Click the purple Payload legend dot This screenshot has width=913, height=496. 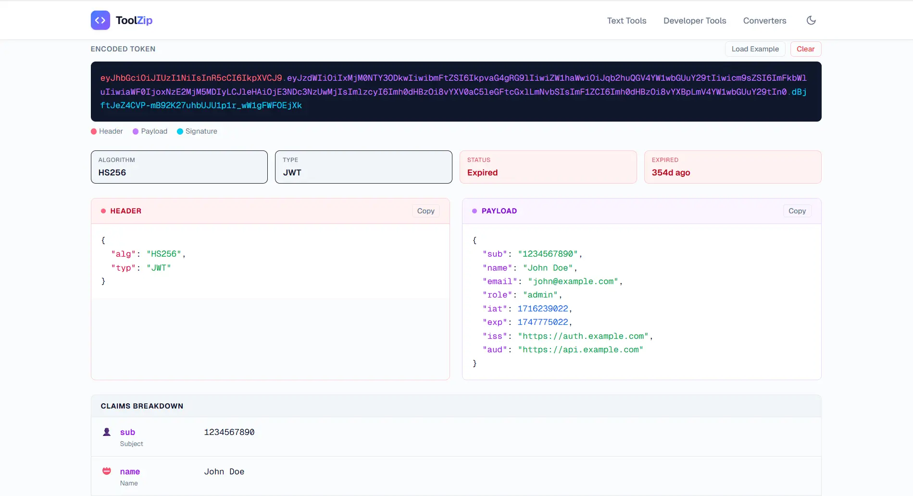(x=136, y=131)
